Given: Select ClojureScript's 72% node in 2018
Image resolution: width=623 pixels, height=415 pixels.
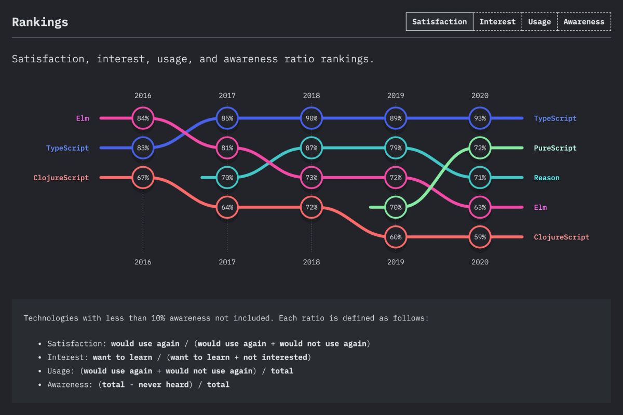Looking at the screenshot, I should (311, 207).
